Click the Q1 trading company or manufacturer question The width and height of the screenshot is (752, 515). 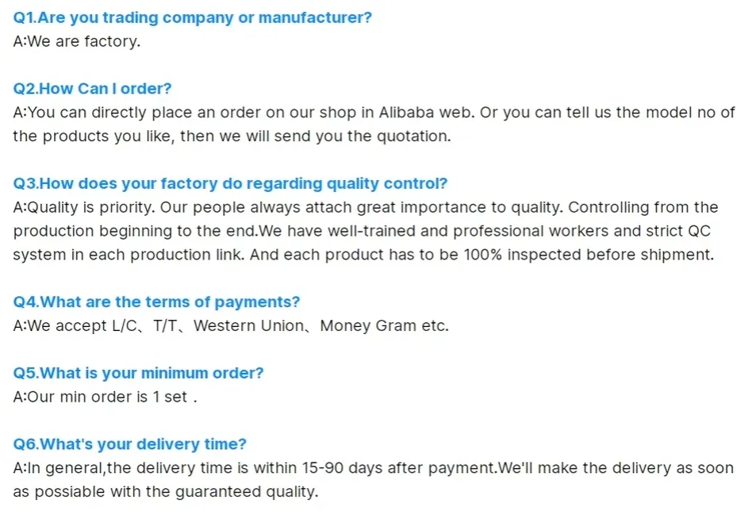pos(192,17)
